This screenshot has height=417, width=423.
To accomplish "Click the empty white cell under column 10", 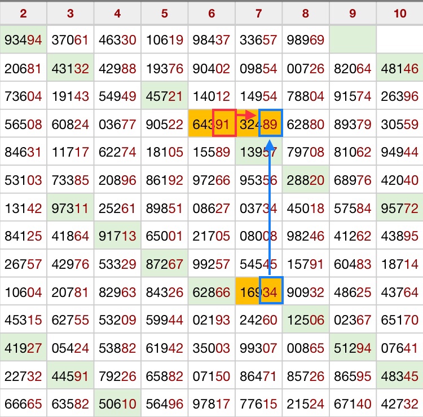I will pyautogui.click(x=400, y=40).
